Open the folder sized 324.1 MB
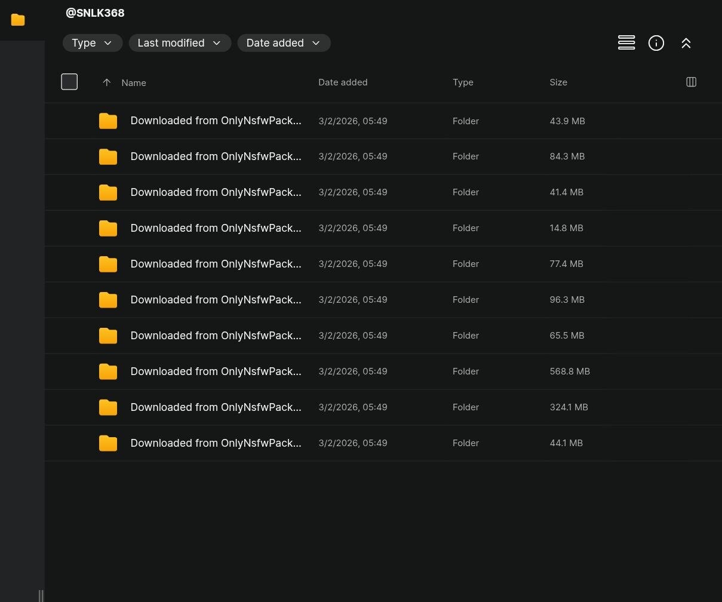722x602 pixels. click(x=216, y=407)
